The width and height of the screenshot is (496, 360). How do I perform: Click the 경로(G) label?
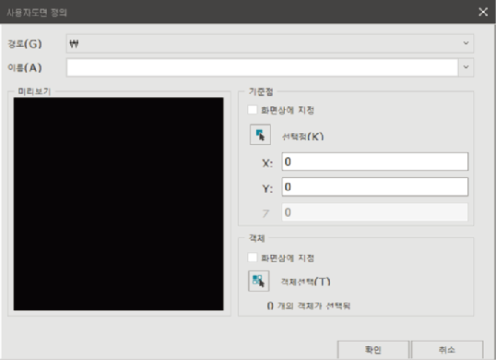pyautogui.click(x=25, y=43)
